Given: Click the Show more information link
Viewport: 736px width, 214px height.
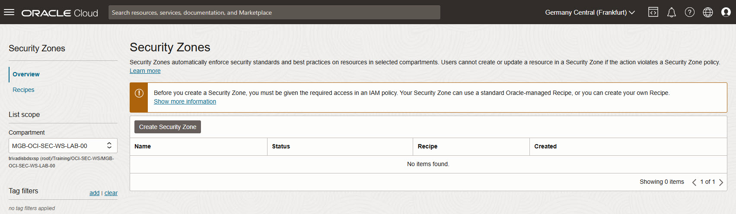Looking at the screenshot, I should pos(185,101).
